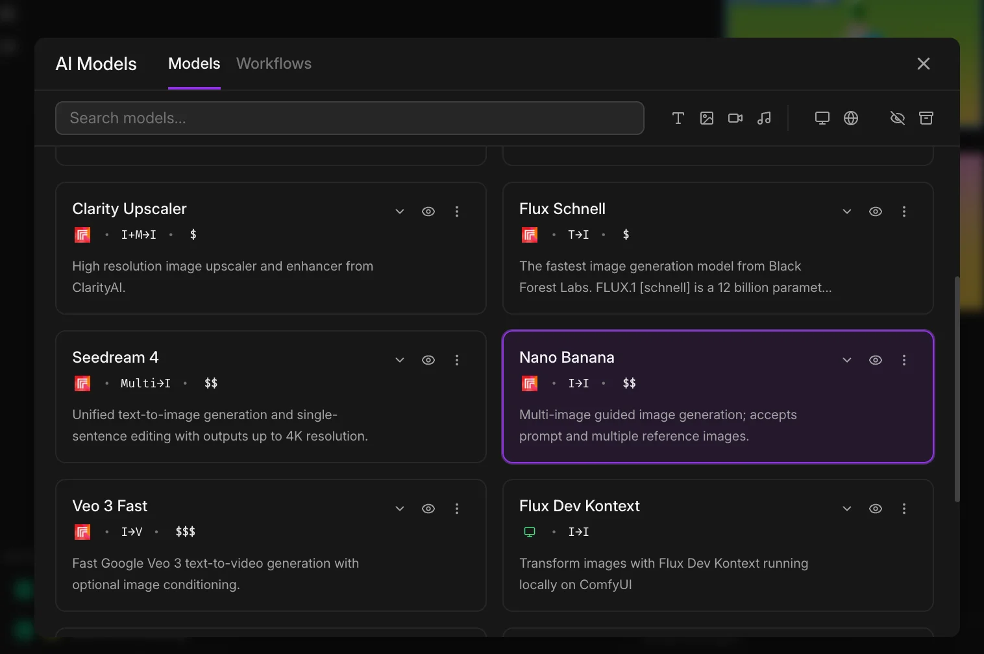Show local models with monitor icon
This screenshot has width=984, height=654.
(x=822, y=118)
